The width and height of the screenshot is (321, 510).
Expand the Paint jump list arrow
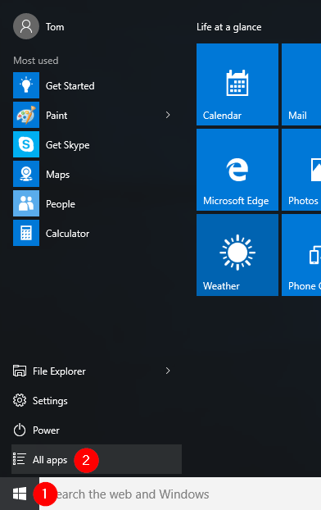coord(168,115)
